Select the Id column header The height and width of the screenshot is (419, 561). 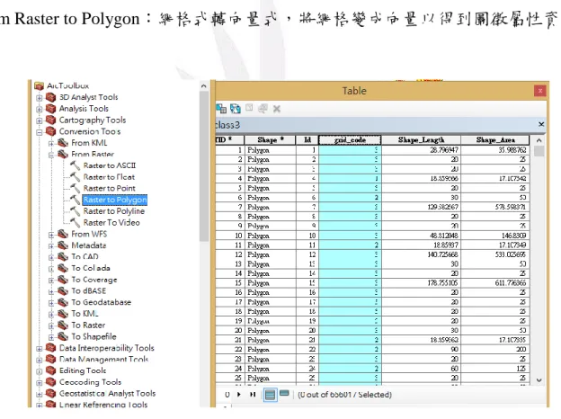(x=307, y=140)
